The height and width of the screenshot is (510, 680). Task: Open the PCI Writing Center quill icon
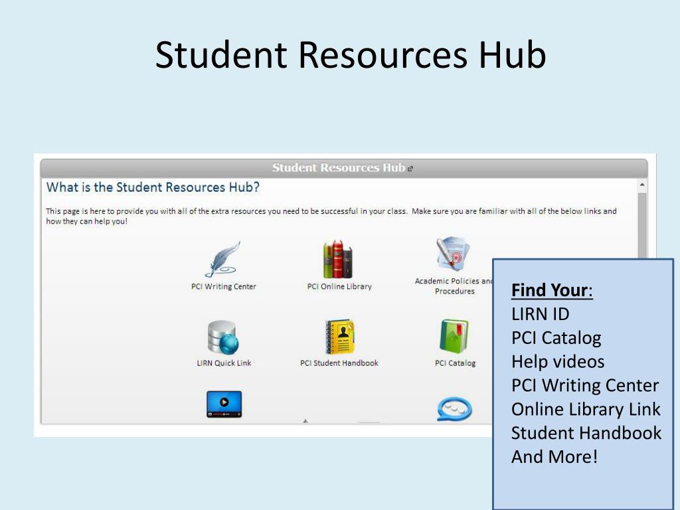pyautogui.click(x=223, y=260)
